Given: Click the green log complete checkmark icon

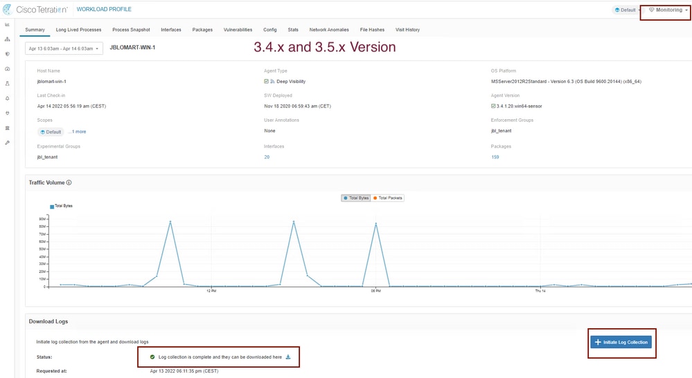Looking at the screenshot, I should [x=152, y=357].
